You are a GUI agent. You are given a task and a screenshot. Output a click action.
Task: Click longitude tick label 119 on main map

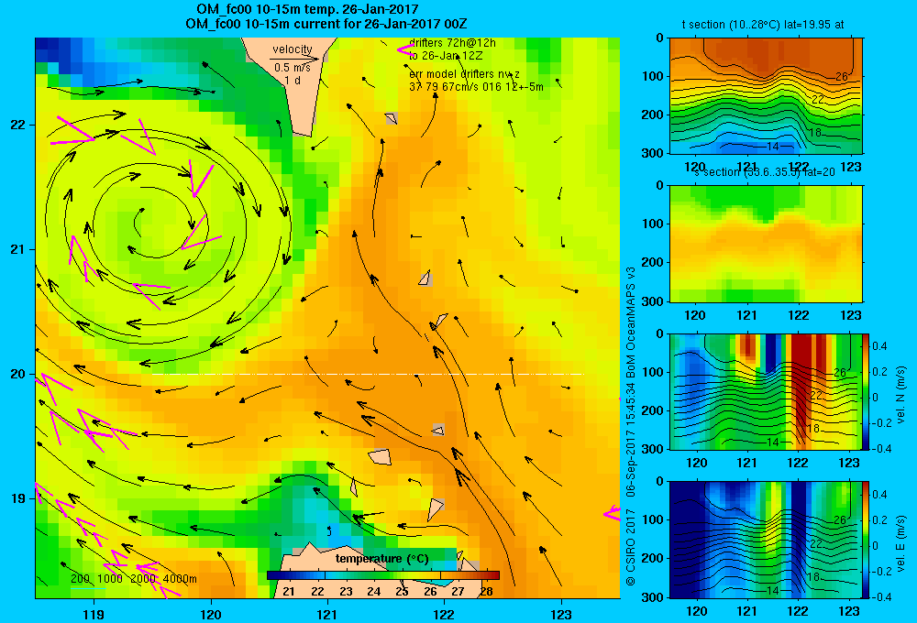click(x=94, y=614)
